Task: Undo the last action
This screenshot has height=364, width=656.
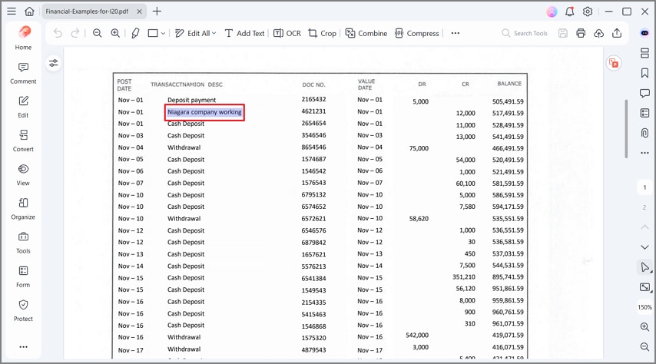Action: click(x=58, y=33)
